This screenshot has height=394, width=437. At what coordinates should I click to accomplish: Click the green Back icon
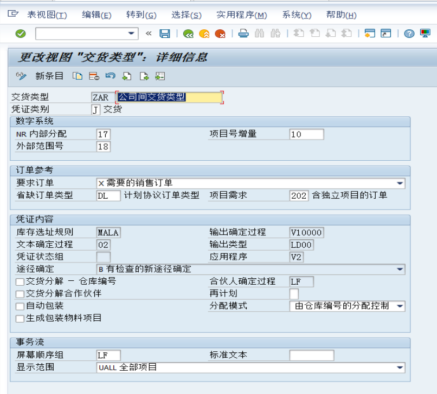188,34
